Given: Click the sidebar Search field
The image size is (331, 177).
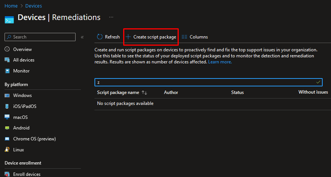Looking at the screenshot, I should pyautogui.click(x=40, y=37).
